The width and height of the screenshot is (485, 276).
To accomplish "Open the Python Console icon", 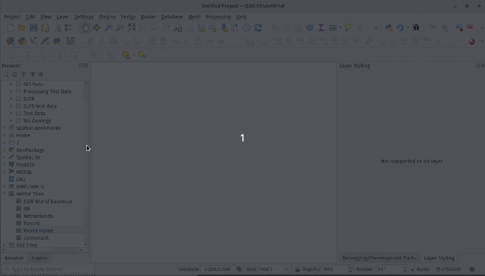I will click(389, 28).
